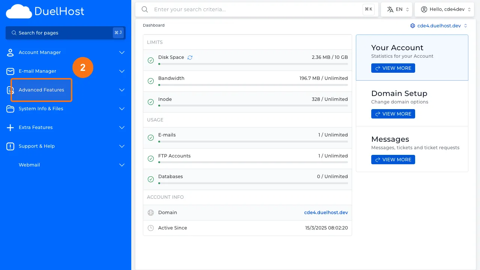Open the Hello, cde4dev account menu
480x270 pixels.
pyautogui.click(x=444, y=9)
